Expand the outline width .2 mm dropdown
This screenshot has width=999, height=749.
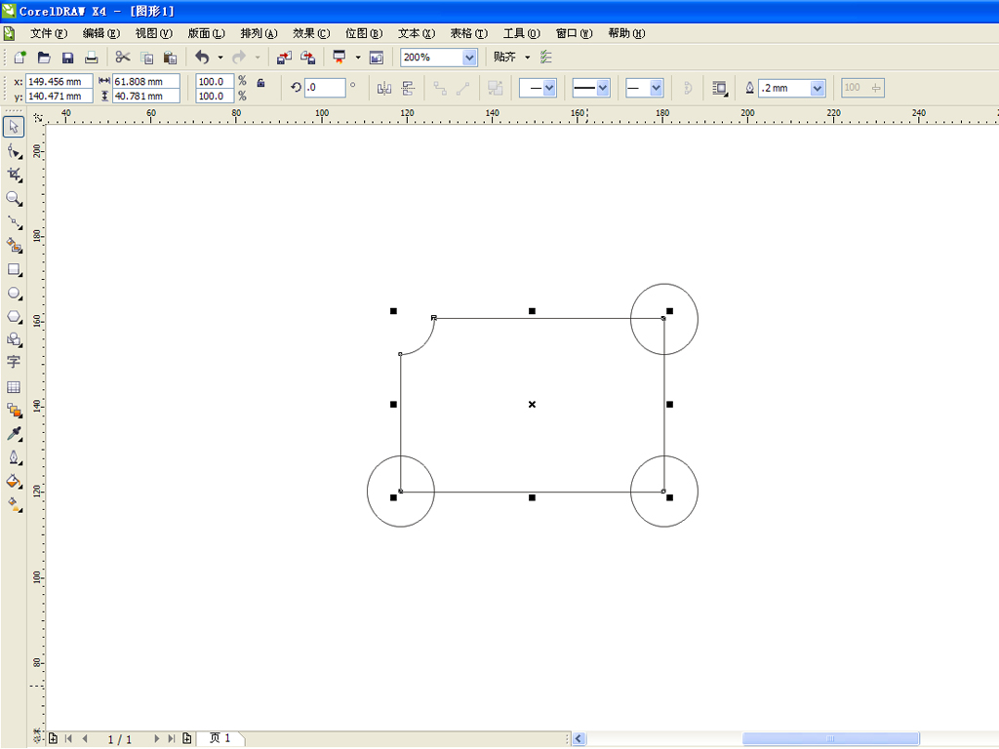pos(818,88)
